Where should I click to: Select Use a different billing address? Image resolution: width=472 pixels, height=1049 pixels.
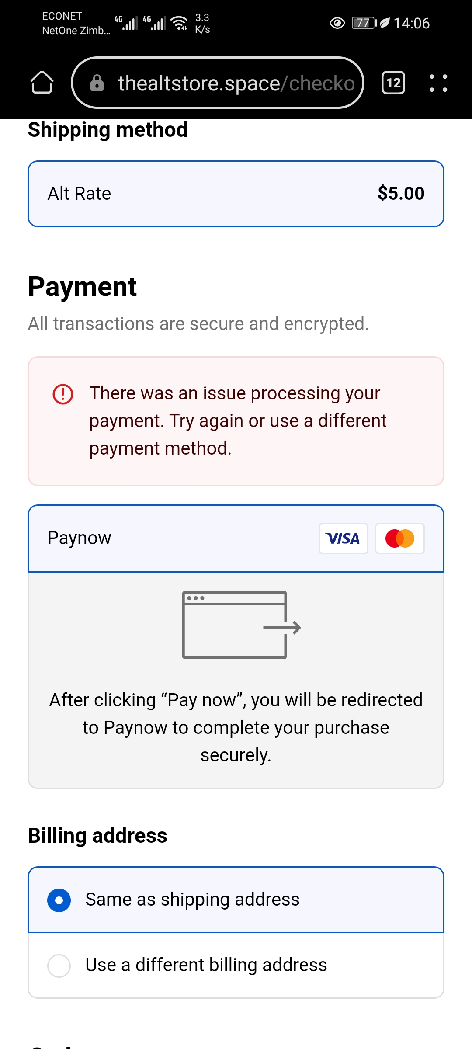[x=59, y=966]
